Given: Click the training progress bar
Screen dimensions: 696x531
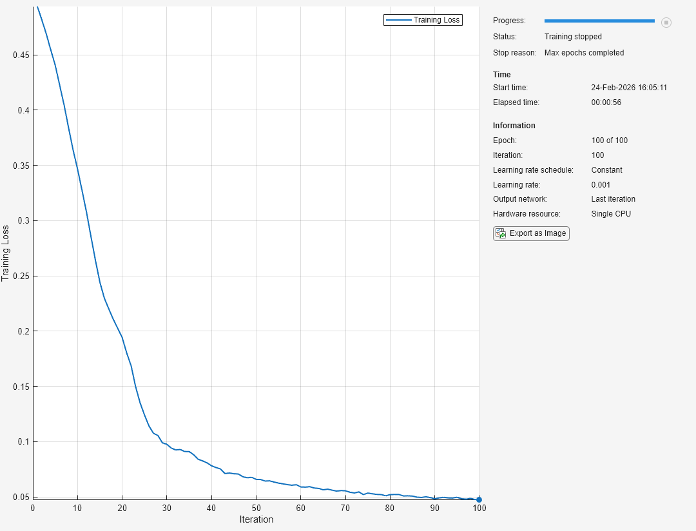Looking at the screenshot, I should point(599,21).
